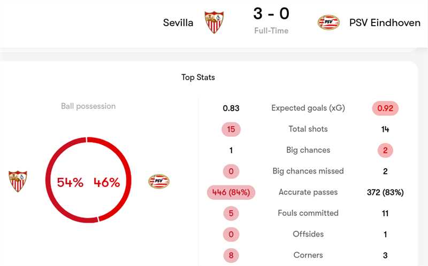Click PSV's highlighted 0.92 xG value
Screen dimensions: 428x266
(385, 108)
